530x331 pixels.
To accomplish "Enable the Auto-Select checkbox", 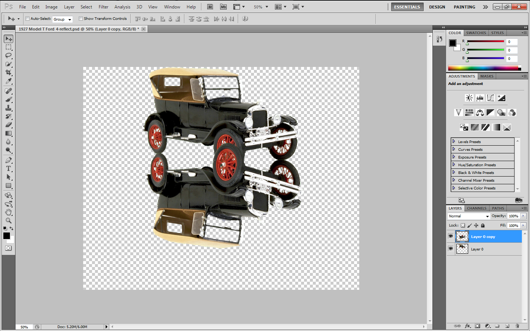I will click(x=27, y=19).
